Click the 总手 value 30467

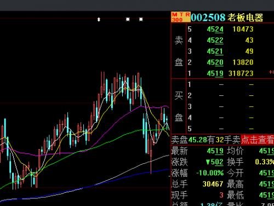213,184
